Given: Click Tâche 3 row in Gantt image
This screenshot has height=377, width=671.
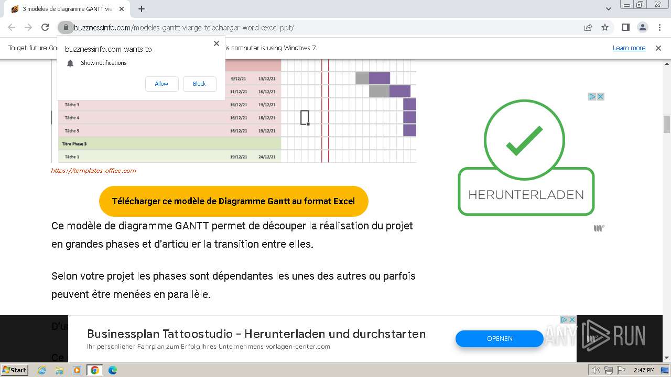Looking at the screenshot, I should click(x=170, y=105).
